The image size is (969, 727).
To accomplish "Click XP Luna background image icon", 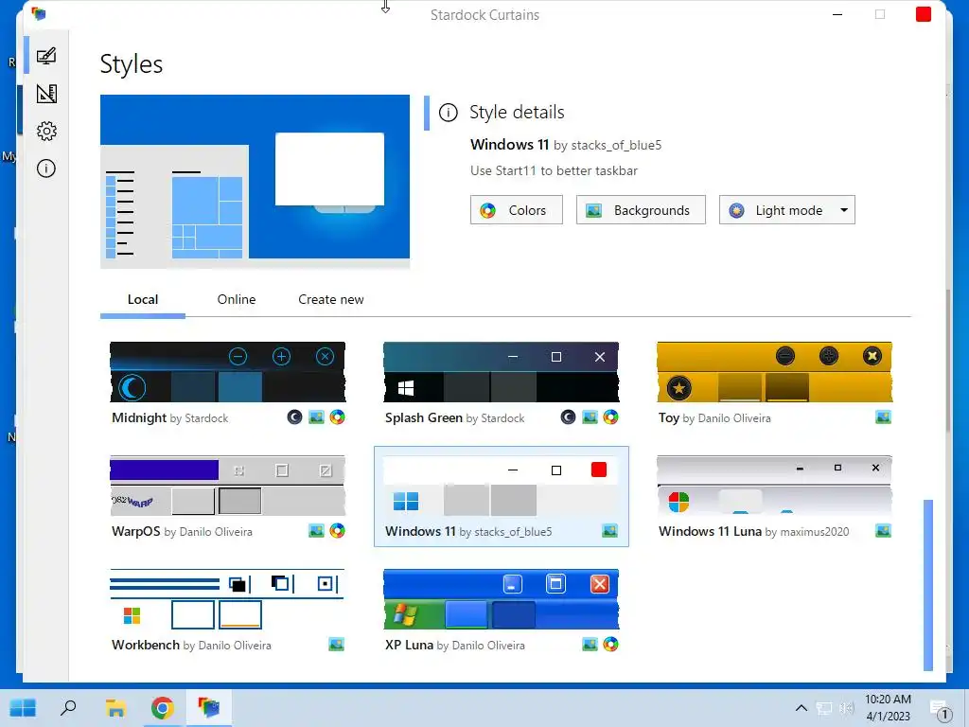I will coord(590,644).
